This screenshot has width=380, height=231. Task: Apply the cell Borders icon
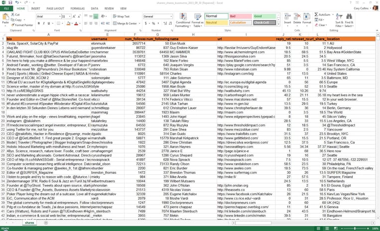click(58, 23)
